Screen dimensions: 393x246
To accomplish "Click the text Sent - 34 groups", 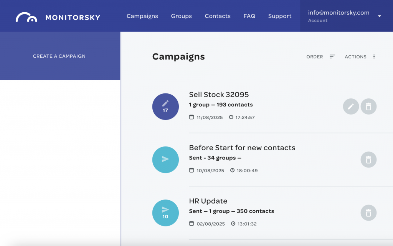I will point(215,158).
